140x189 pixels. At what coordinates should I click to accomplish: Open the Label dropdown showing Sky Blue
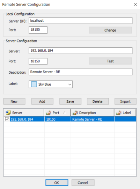(x=51, y=84)
